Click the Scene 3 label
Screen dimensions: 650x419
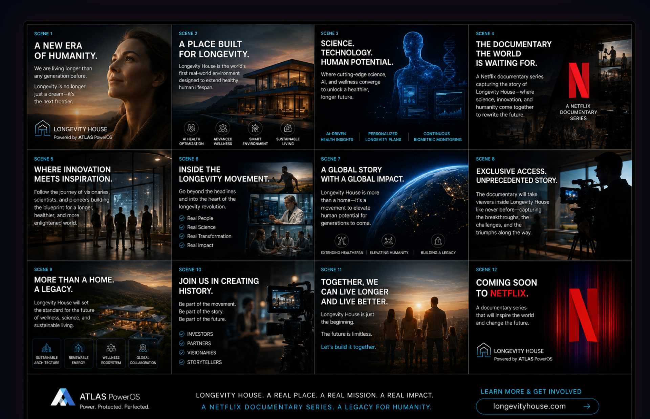(x=329, y=33)
